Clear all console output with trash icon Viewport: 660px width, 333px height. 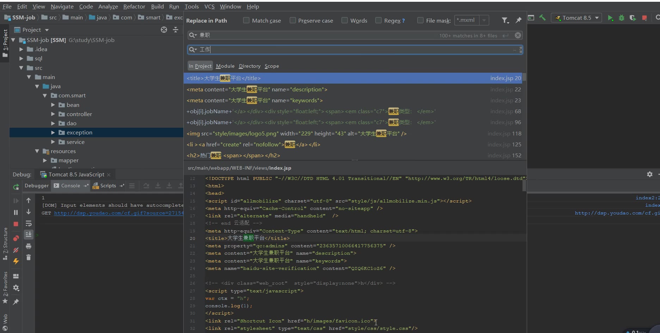(29, 258)
